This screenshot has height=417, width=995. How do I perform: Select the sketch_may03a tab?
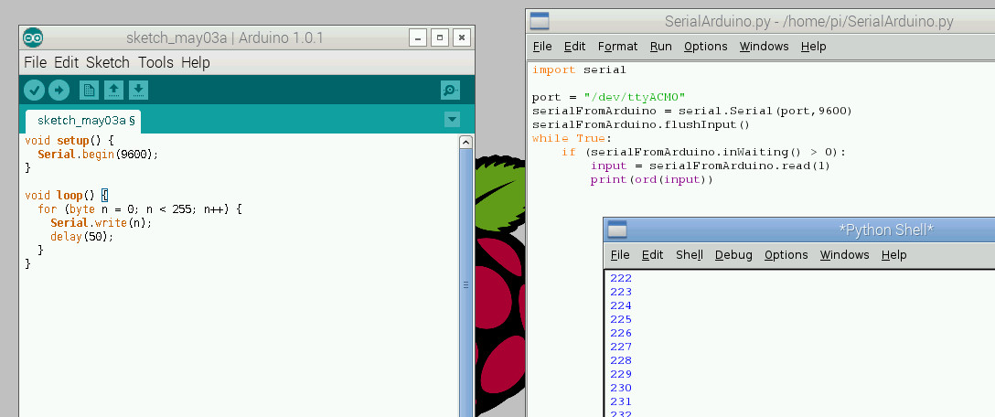[83, 121]
